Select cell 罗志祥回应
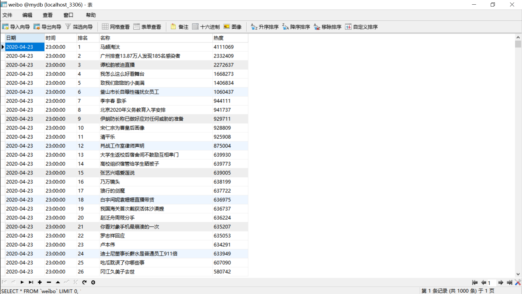Viewport: 522px width, 294px height. point(156,235)
